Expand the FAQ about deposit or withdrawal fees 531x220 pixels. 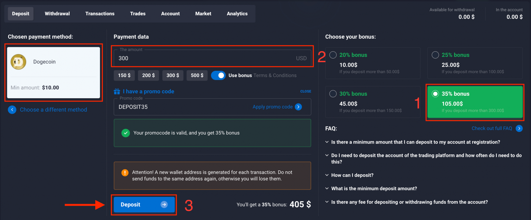[409, 202]
